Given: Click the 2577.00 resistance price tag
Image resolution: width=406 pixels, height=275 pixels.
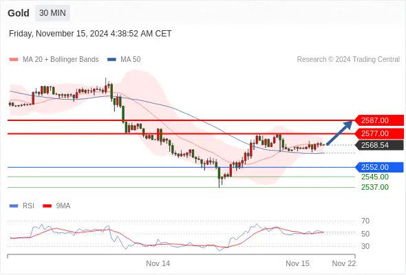Looking at the screenshot, I should click(x=379, y=133).
